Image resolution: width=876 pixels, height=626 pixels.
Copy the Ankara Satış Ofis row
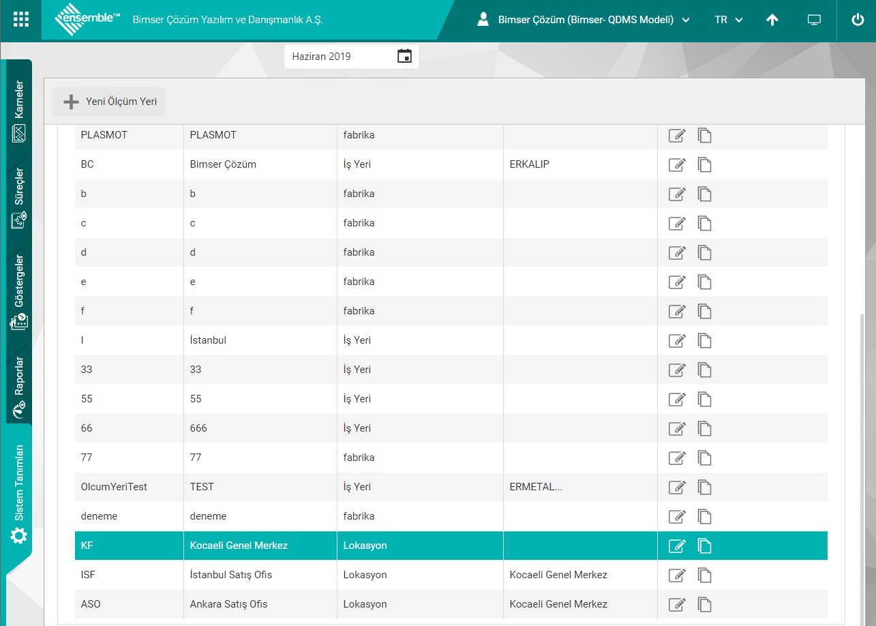coord(704,604)
